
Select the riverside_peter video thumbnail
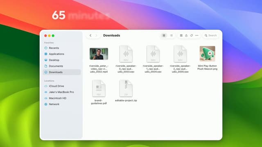click(99, 53)
